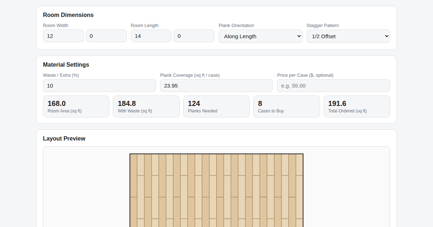The width and height of the screenshot is (433, 227).
Task: Click the Layout Preview heading
Action: click(x=64, y=139)
